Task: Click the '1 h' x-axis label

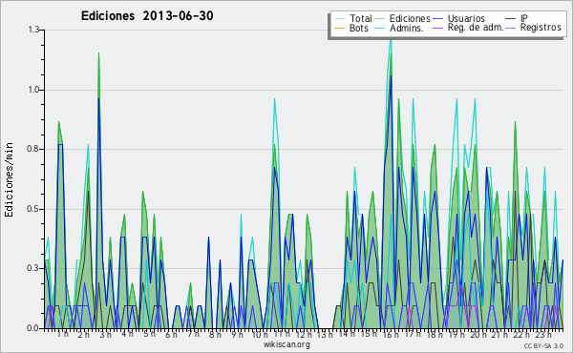Action: pos(63,334)
